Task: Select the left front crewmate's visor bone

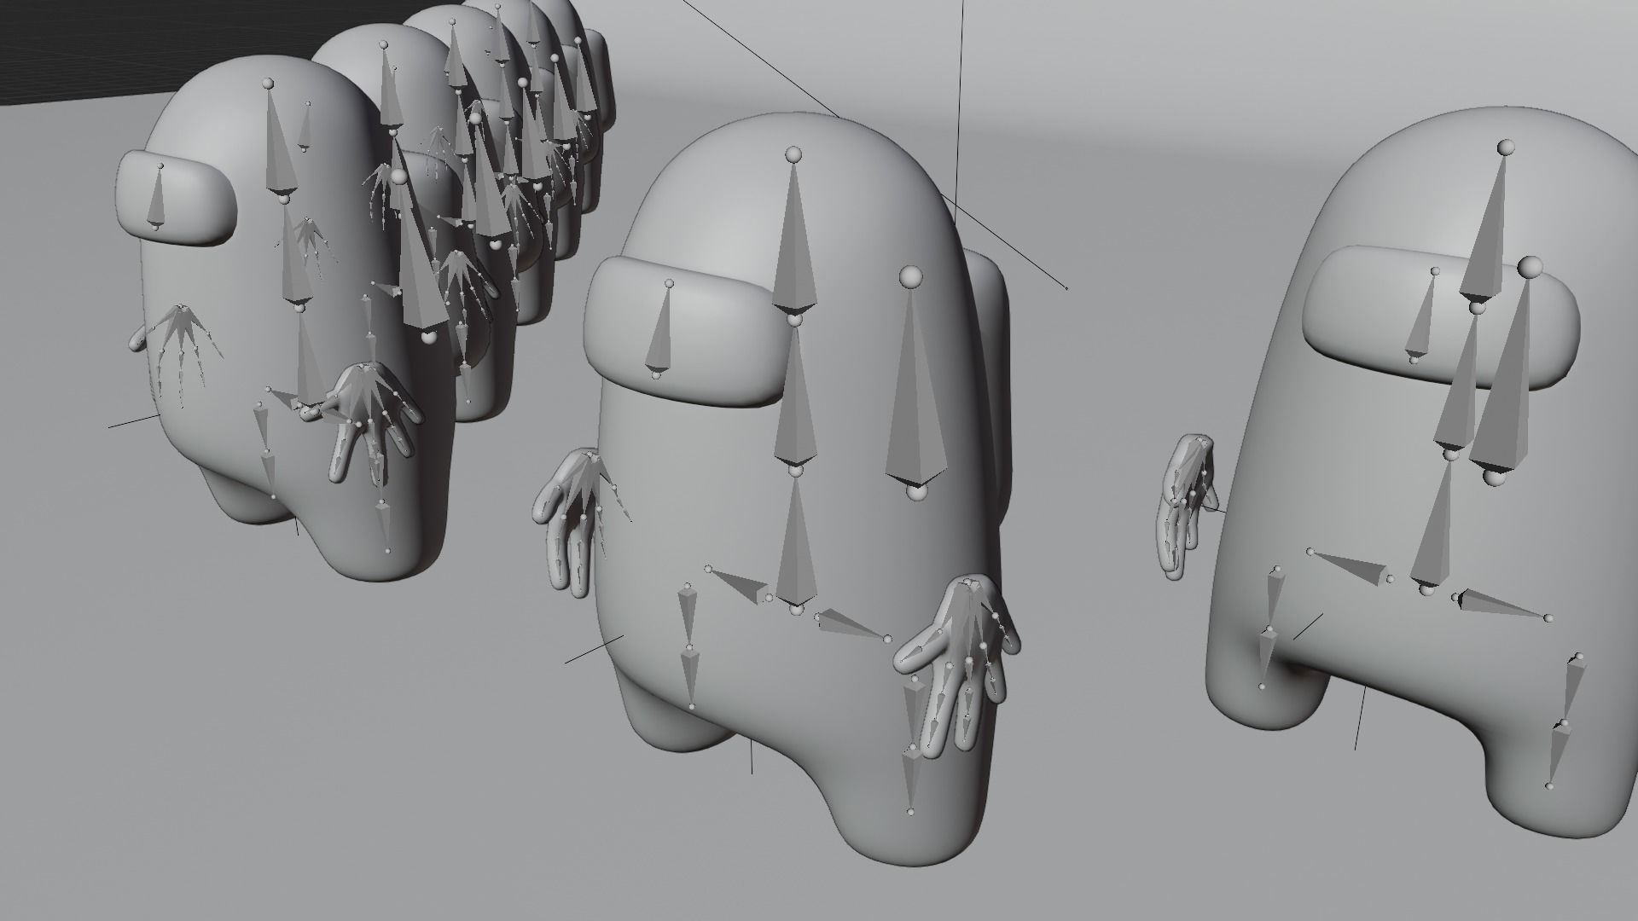Action: [156, 196]
